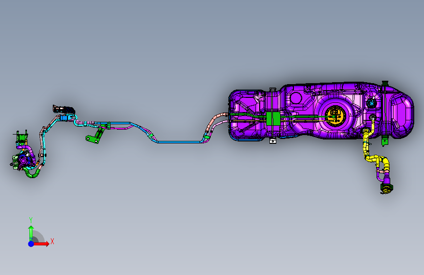Select the long blue horizontal fuel line
Screen dimensions: 424x275
point(179,142)
